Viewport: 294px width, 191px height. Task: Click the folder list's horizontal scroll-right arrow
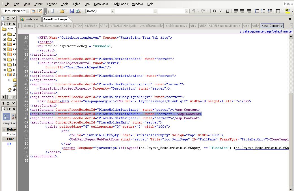click(x=14, y=97)
